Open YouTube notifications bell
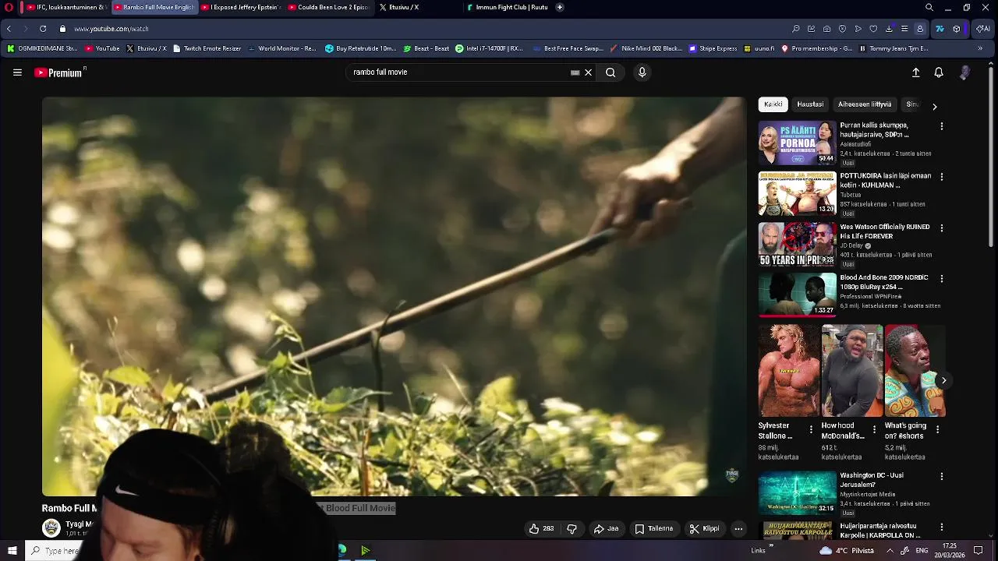The width and height of the screenshot is (998, 561). tap(939, 72)
